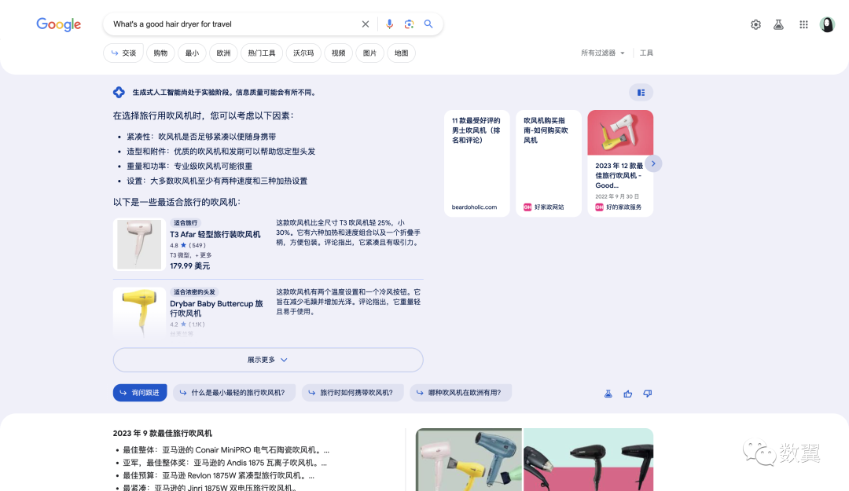Open Search Labs flask icon in header
The image size is (849, 491).
(778, 24)
